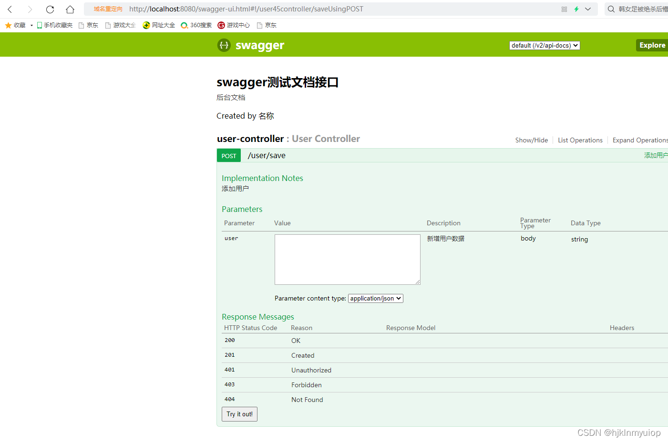Select the 404 status code cell

pos(230,399)
